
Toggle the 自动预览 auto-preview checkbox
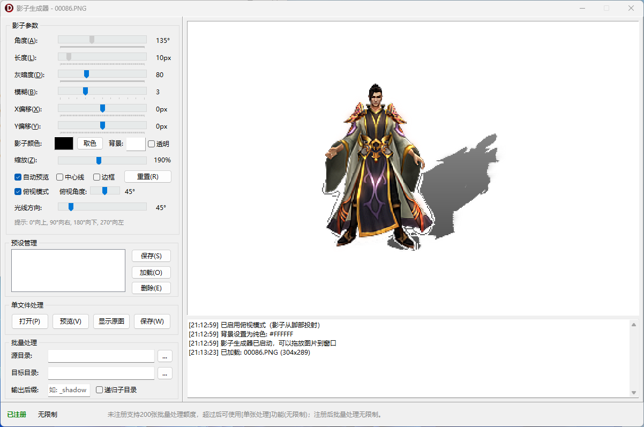[x=18, y=177]
